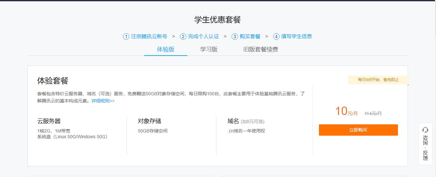Click the struck-through 114元/月 price

click(x=373, y=113)
